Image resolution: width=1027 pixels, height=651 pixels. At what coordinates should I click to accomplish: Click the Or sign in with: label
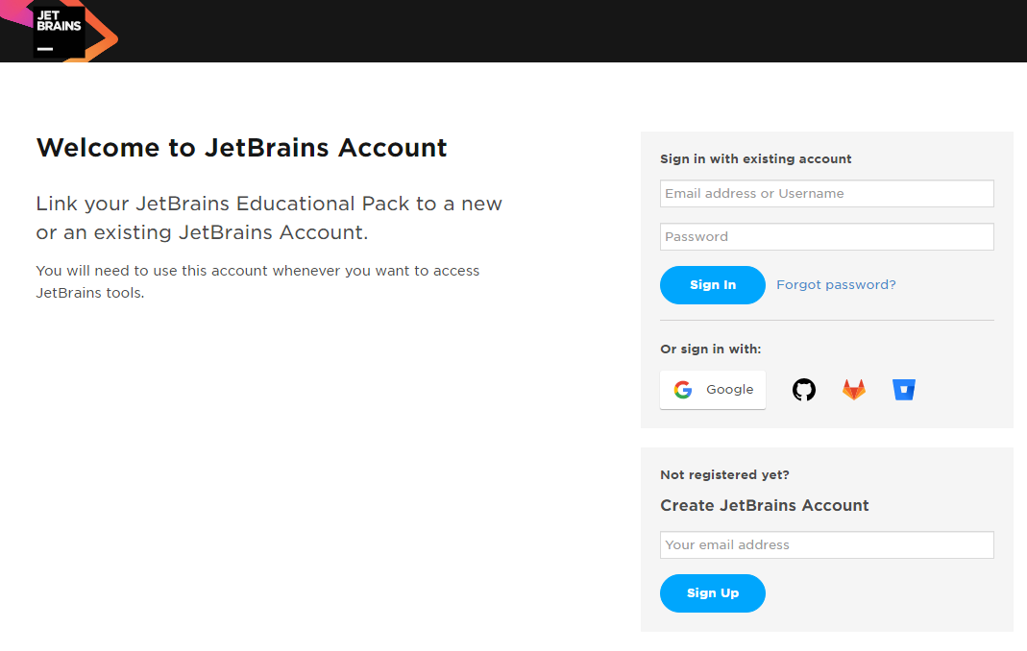click(711, 350)
